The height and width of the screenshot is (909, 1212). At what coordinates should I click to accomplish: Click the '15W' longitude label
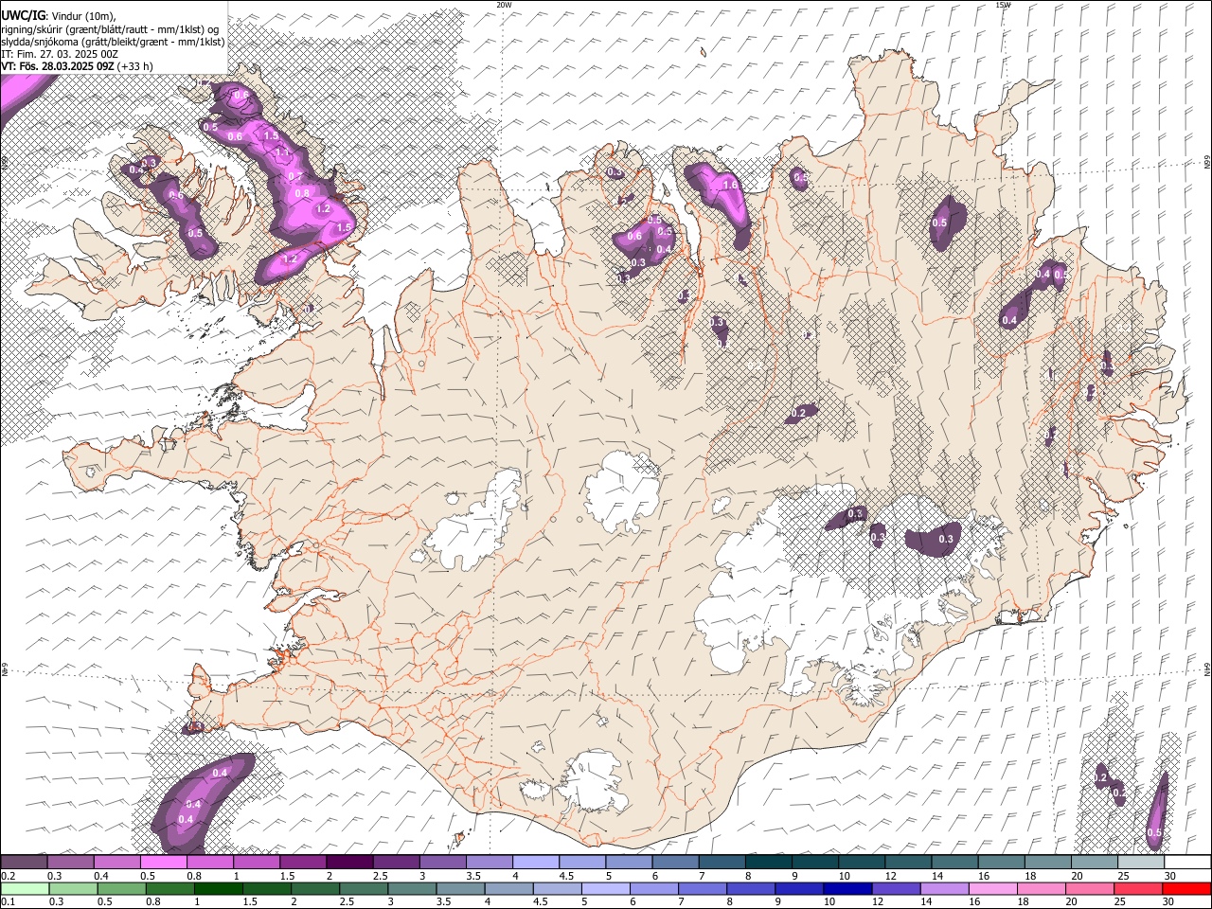coord(1003,5)
